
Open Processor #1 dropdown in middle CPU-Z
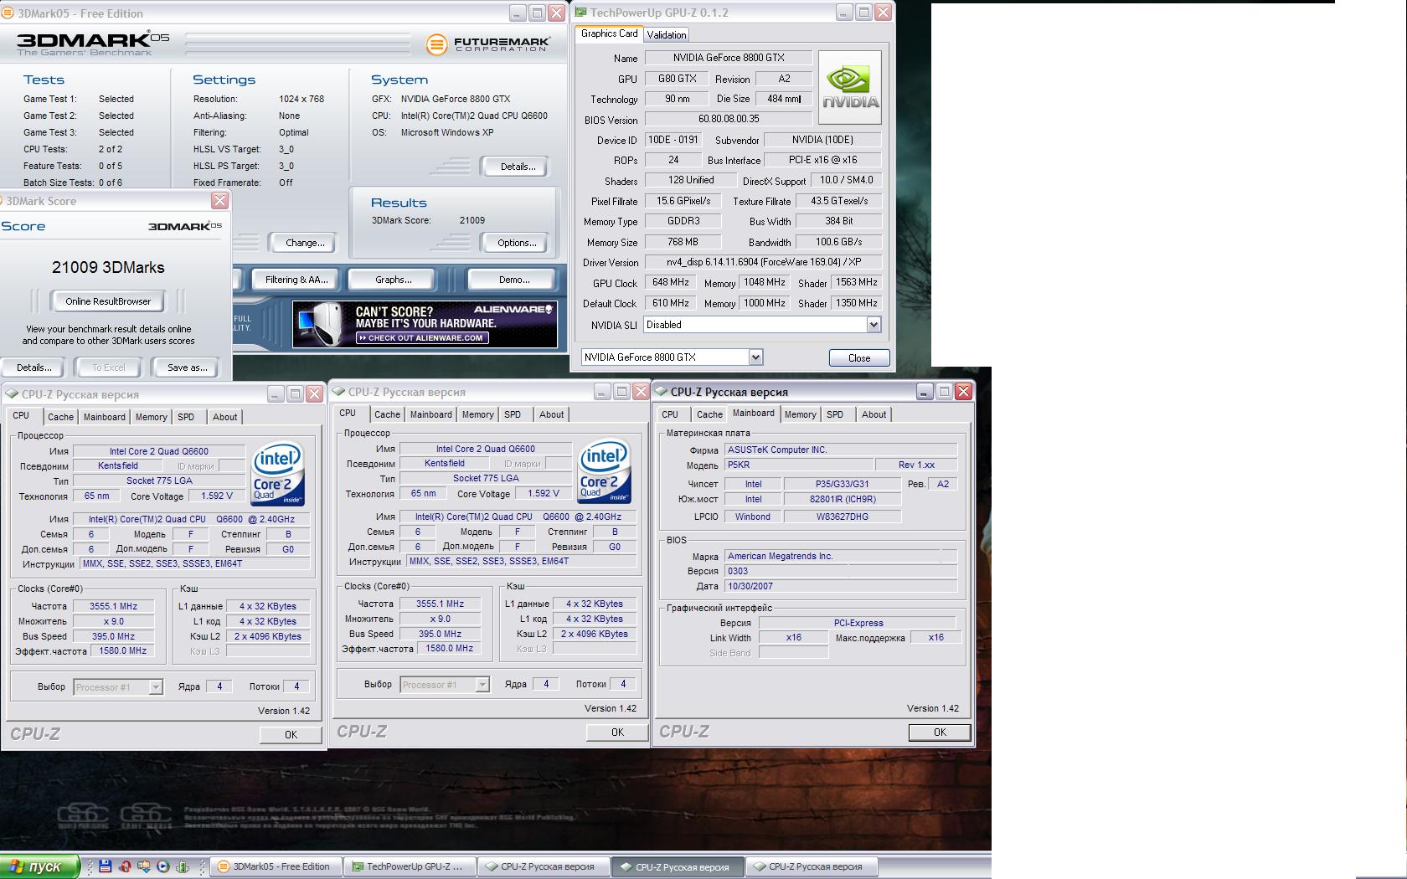coord(482,685)
